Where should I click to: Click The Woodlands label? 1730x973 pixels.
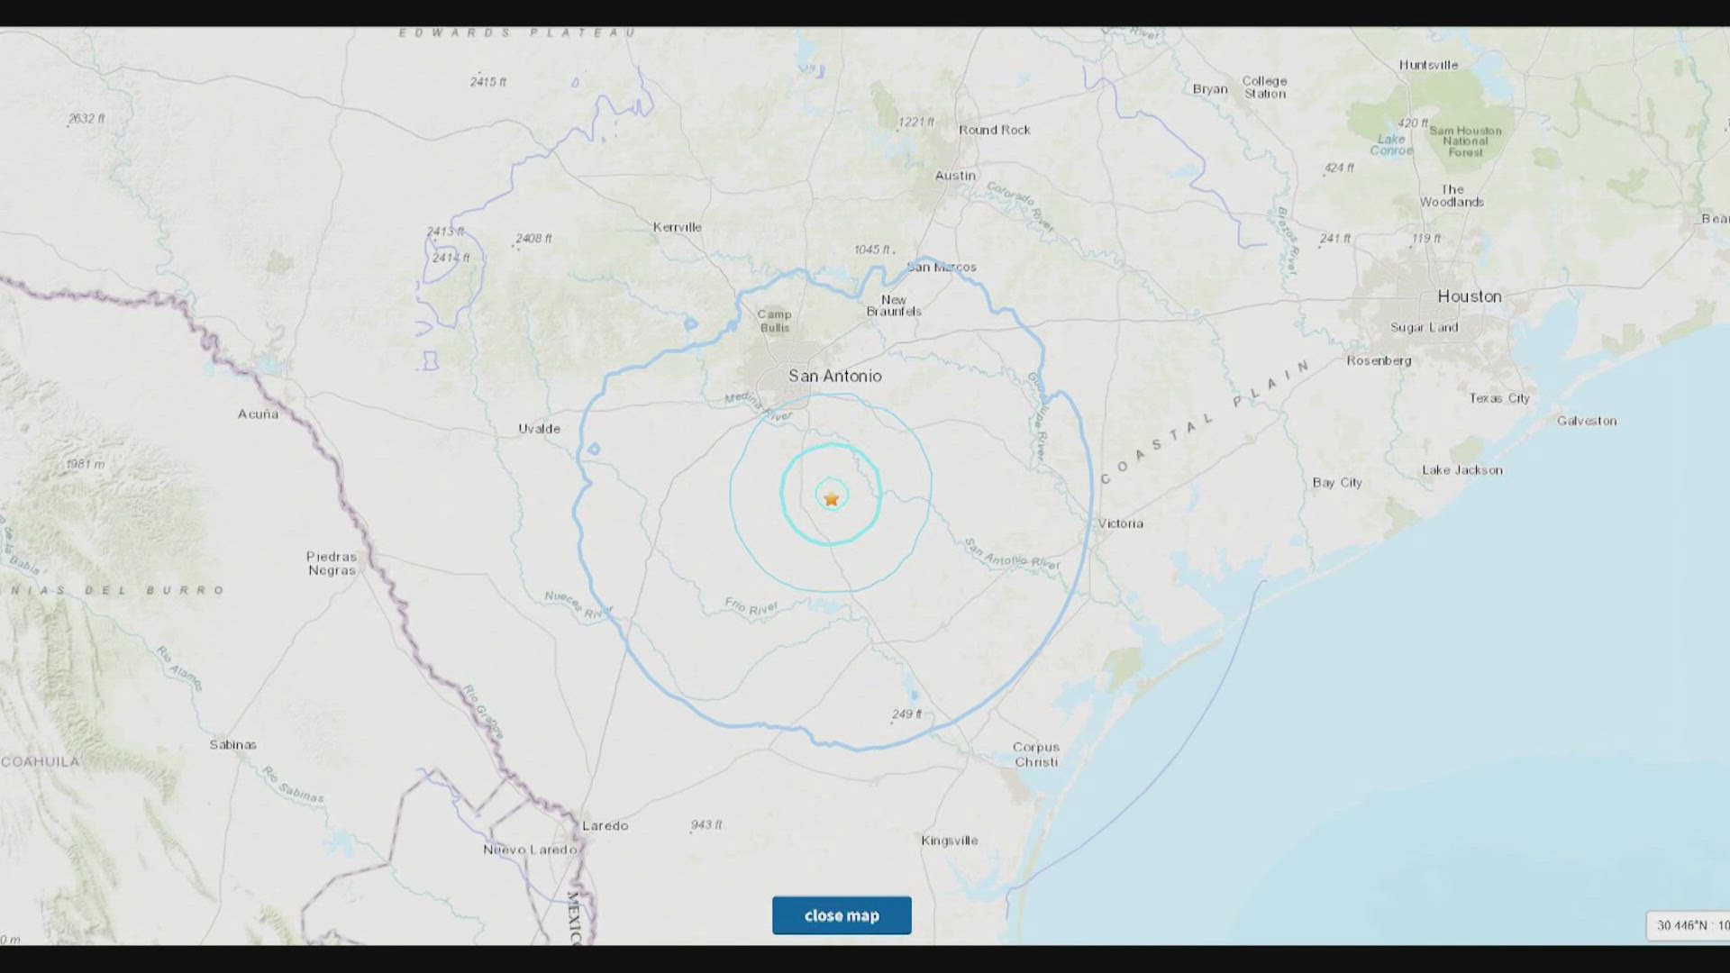(1452, 196)
